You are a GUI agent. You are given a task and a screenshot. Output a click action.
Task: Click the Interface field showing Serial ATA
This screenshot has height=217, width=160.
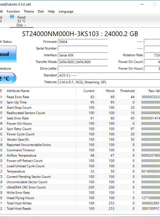click(x=83, y=55)
